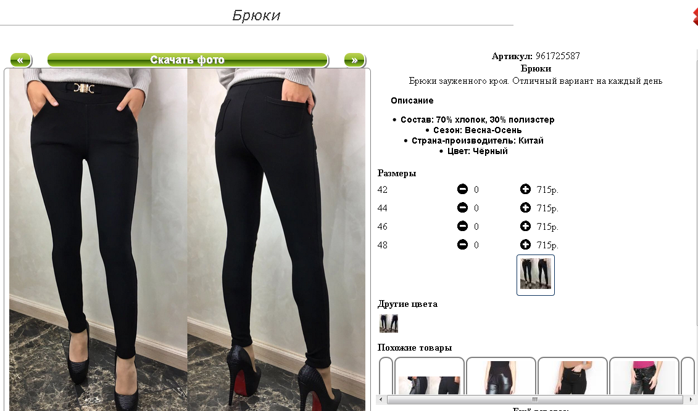
Task: Decrease quantity for size 42
Action: pyautogui.click(x=462, y=189)
